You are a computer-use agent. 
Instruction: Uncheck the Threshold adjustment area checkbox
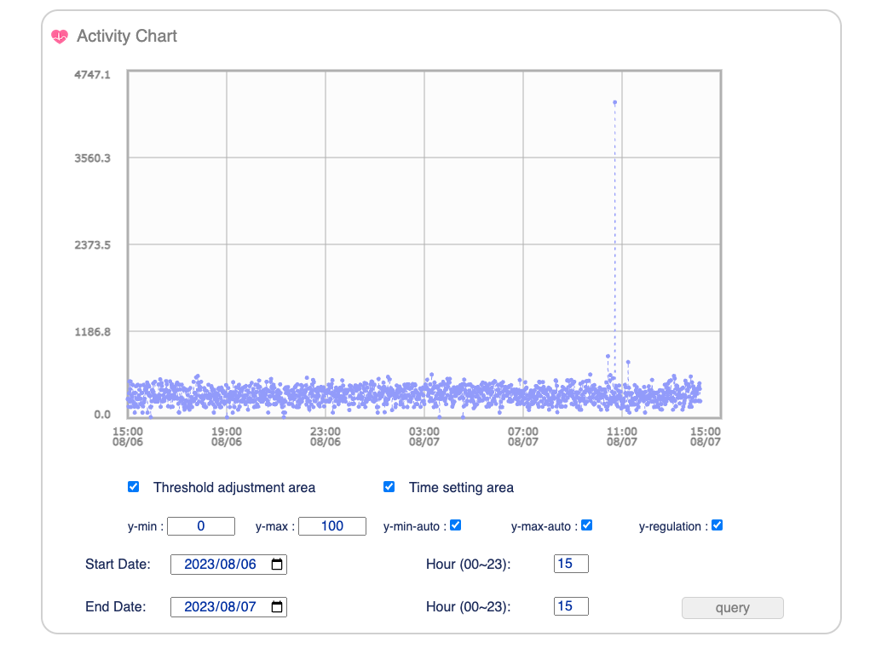pos(134,487)
